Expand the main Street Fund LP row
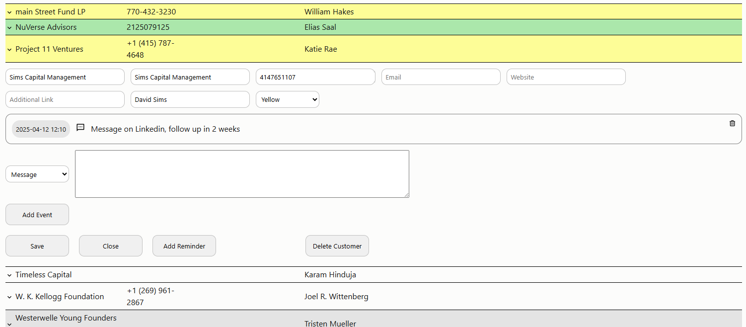This screenshot has width=746, height=327. pos(9,12)
